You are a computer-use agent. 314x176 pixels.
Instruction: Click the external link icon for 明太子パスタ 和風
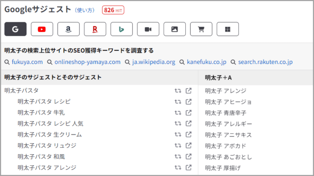click(189, 156)
